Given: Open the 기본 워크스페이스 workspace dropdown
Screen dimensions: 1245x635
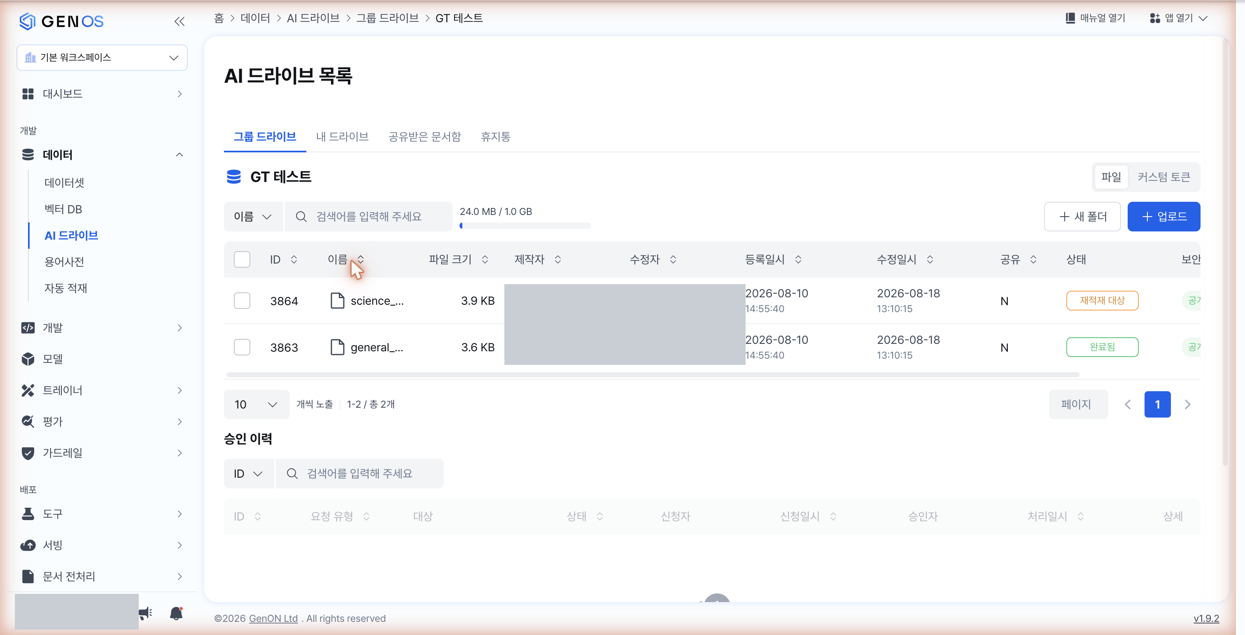Looking at the screenshot, I should tap(102, 58).
